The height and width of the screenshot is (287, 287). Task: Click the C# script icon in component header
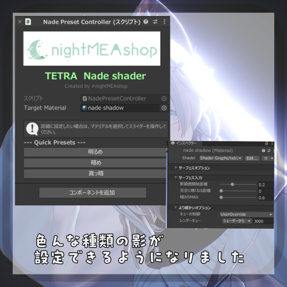tap(28, 22)
